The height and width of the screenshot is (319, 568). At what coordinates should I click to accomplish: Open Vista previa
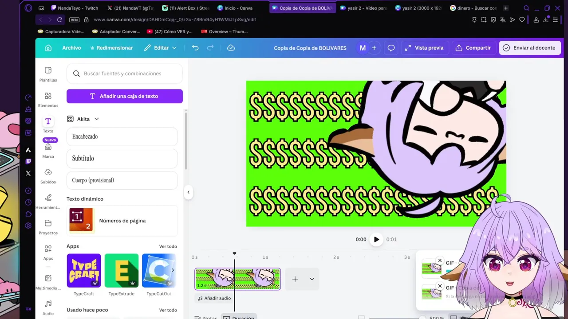tap(424, 48)
